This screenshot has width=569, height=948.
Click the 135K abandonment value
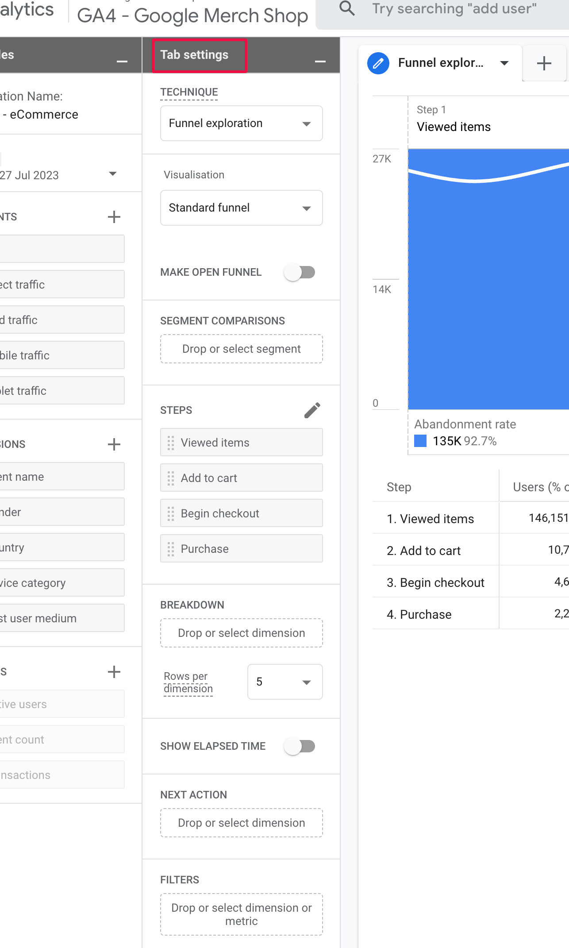(x=447, y=441)
